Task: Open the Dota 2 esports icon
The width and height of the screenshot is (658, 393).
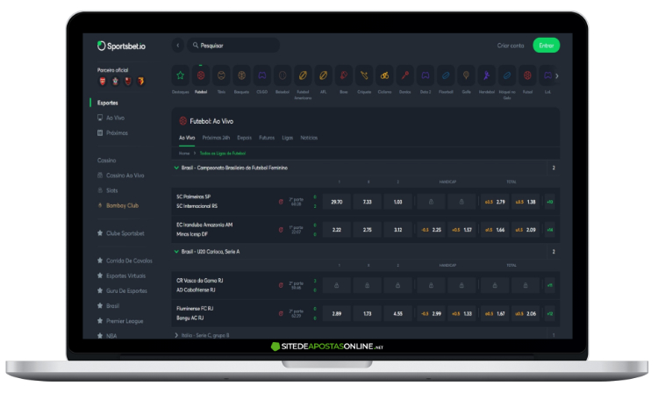Action: click(x=426, y=76)
